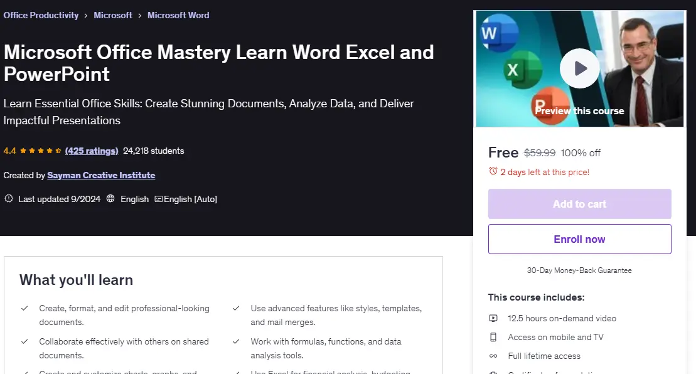Click the course title heading
The image size is (696, 374).
coord(219,63)
